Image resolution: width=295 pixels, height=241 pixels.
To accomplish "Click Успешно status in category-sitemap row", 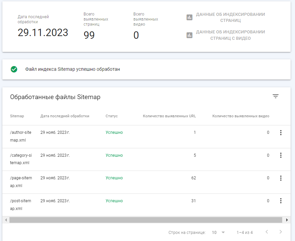I will [114, 155].
